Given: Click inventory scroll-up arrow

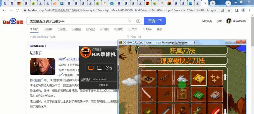Looking at the screenshot, I should [225, 77].
